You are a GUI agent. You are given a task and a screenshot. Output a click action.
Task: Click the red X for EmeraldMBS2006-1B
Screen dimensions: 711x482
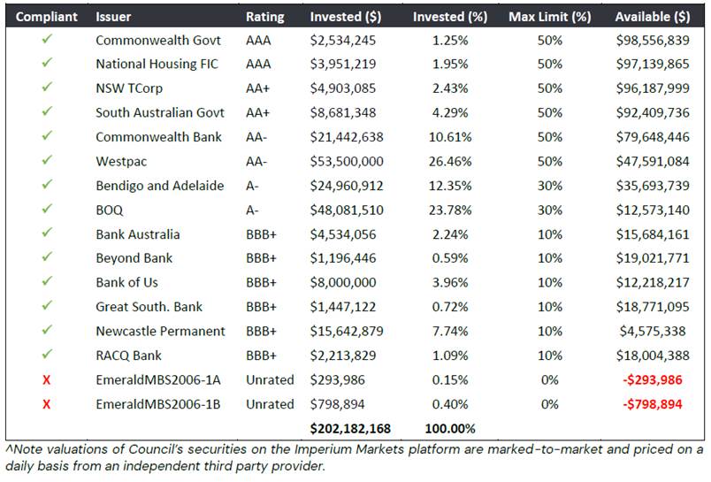(46, 404)
